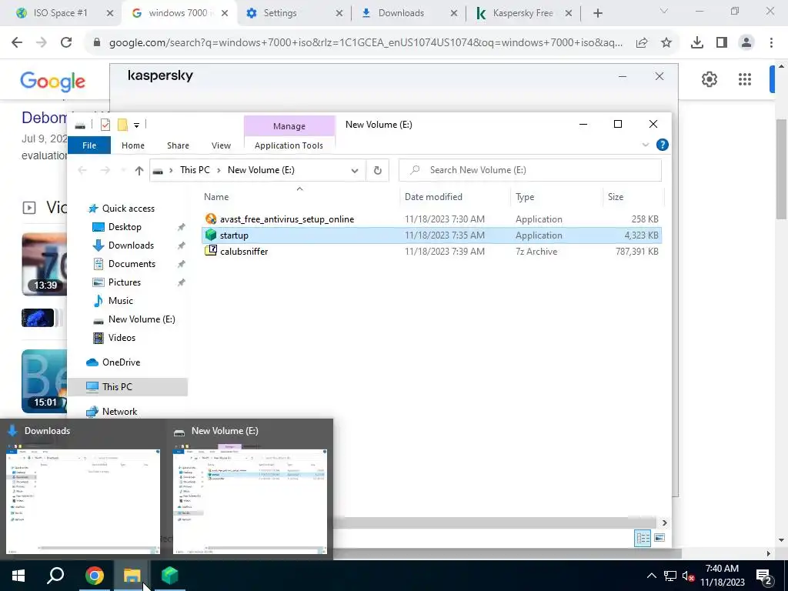Screen dimensions: 788x591
Task: Open the Share ribbon tab
Action: tap(178, 145)
